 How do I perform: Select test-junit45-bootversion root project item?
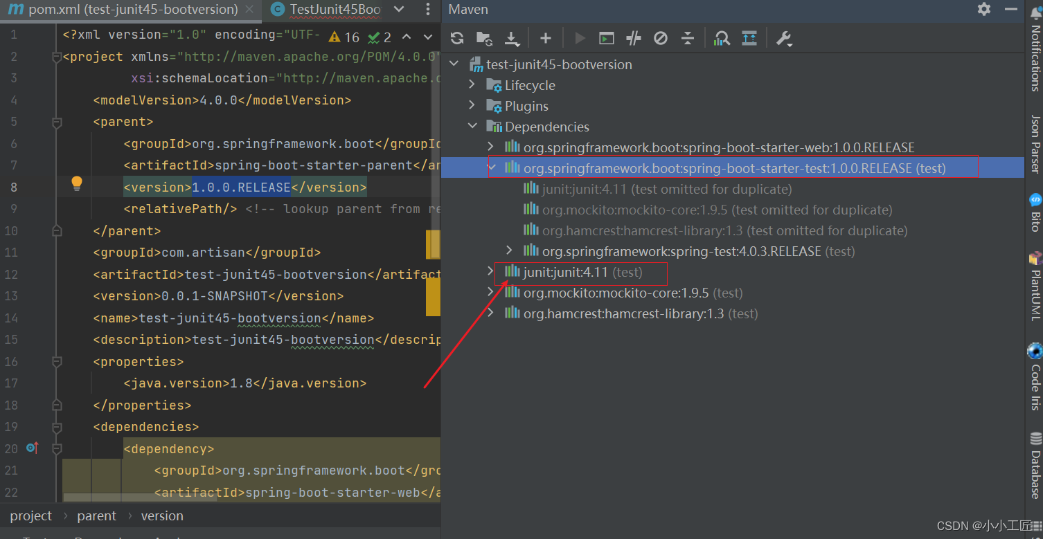[x=560, y=64]
